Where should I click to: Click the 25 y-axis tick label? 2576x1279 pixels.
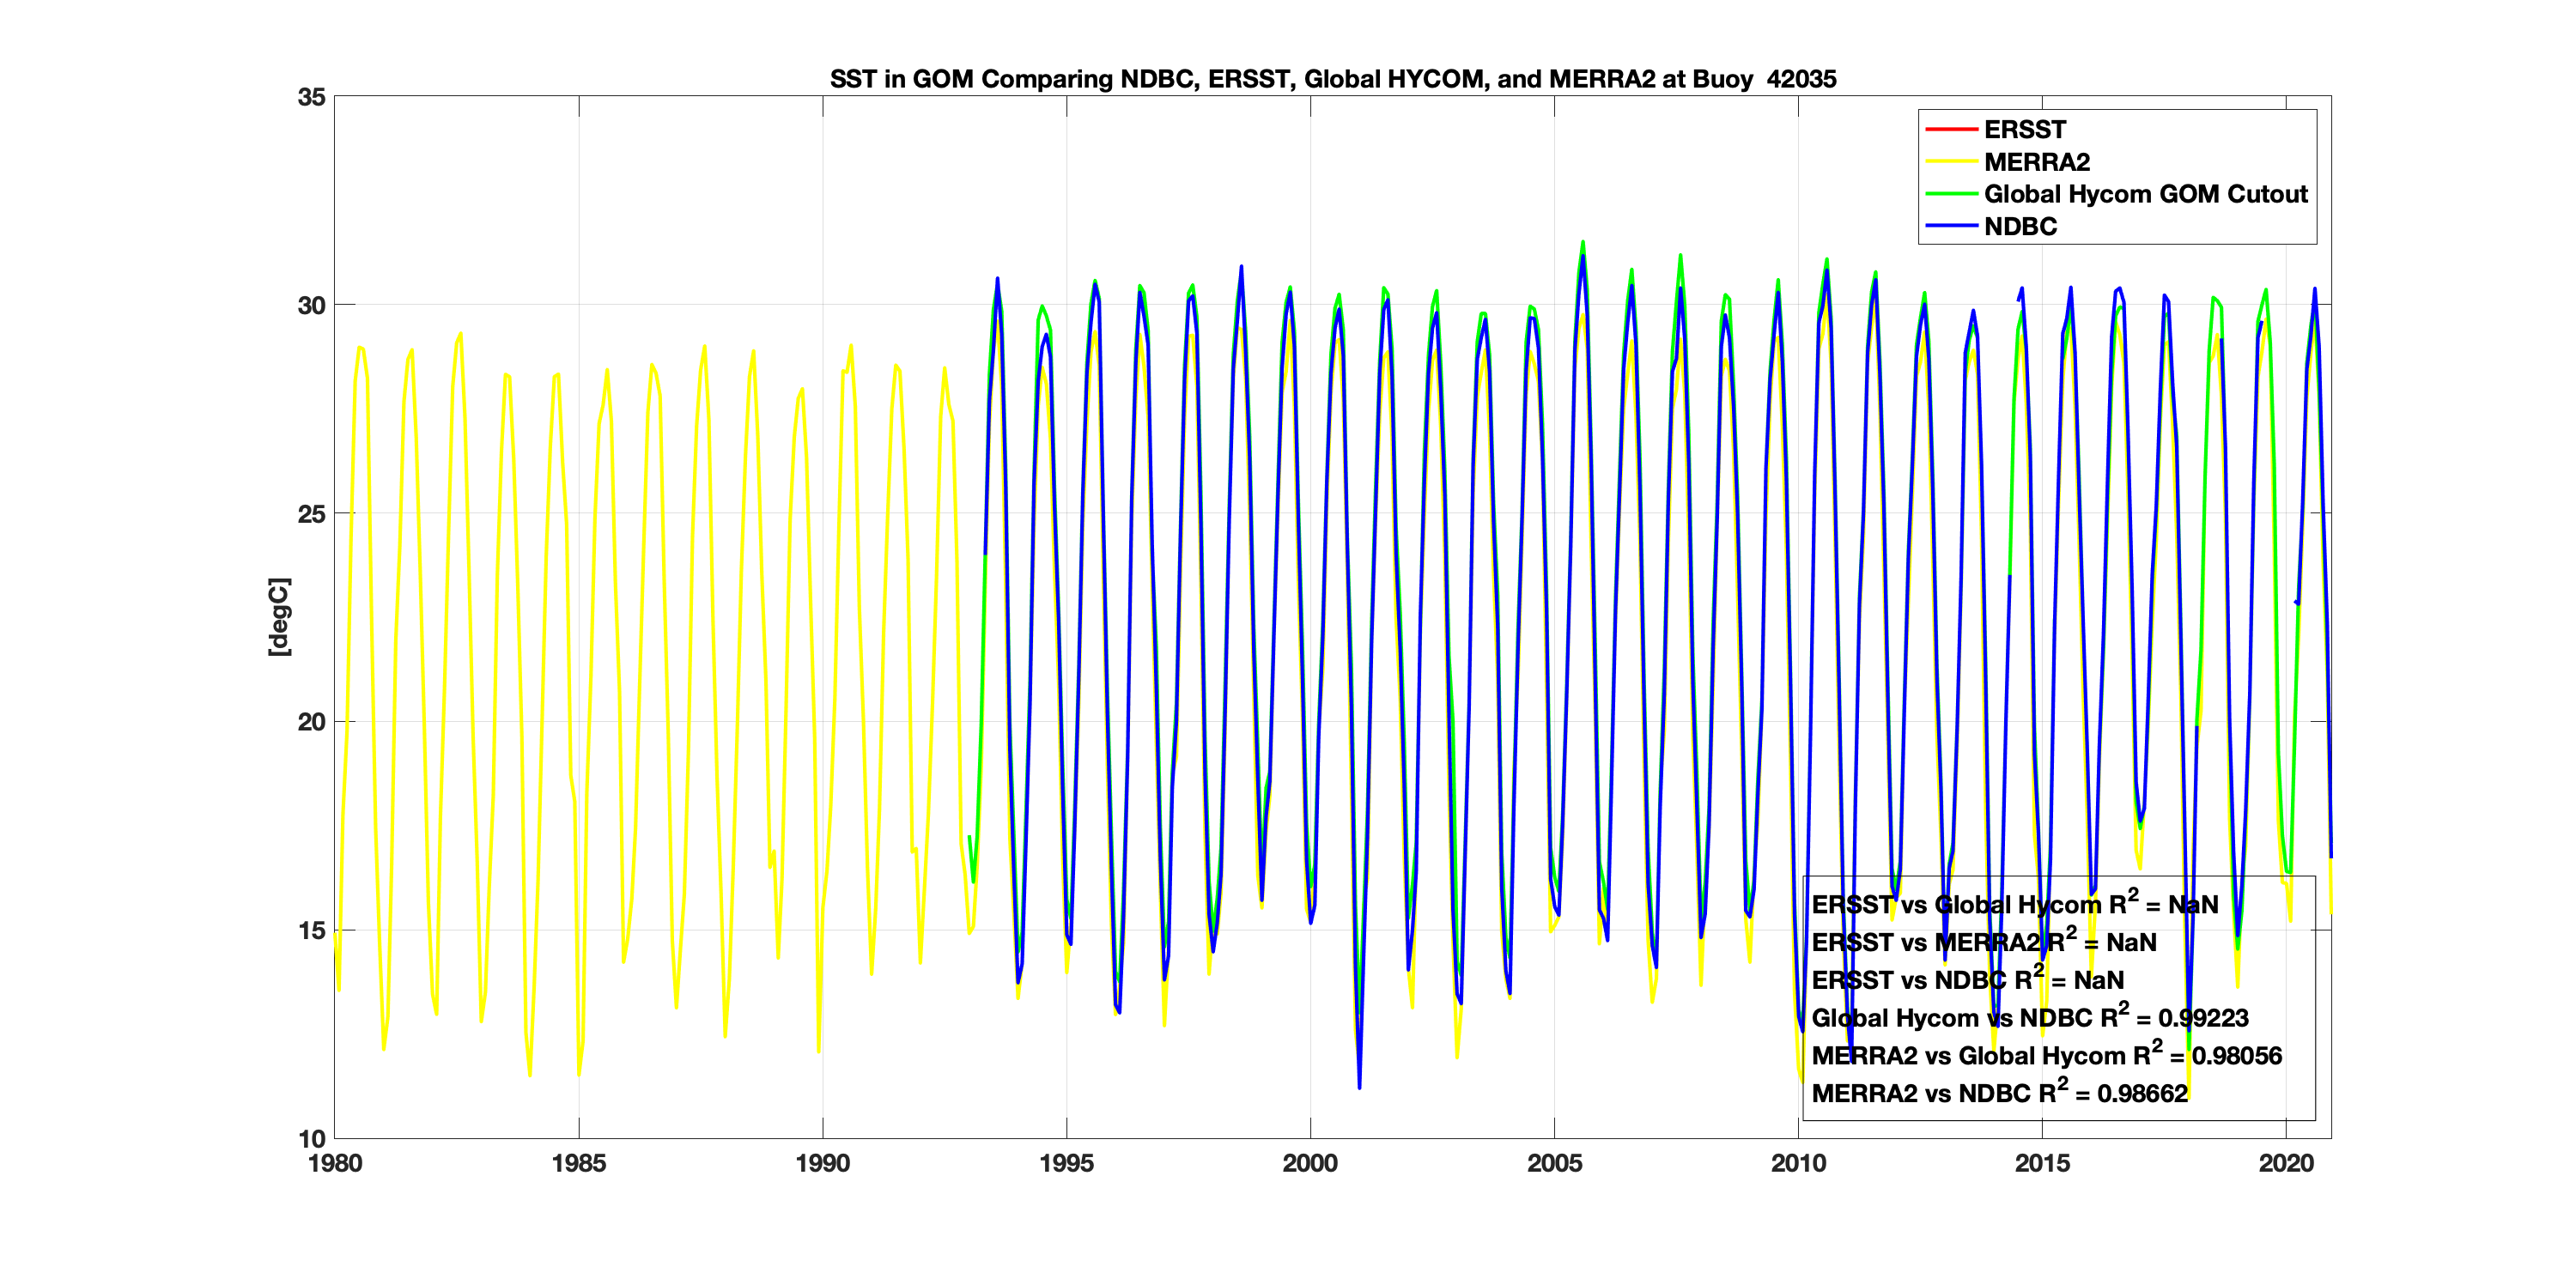click(x=311, y=514)
